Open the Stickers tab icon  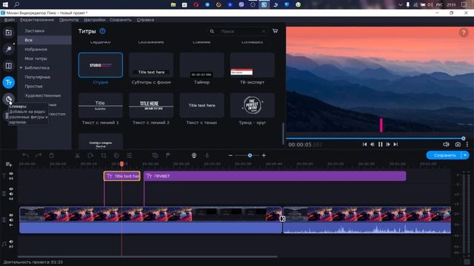8,99
